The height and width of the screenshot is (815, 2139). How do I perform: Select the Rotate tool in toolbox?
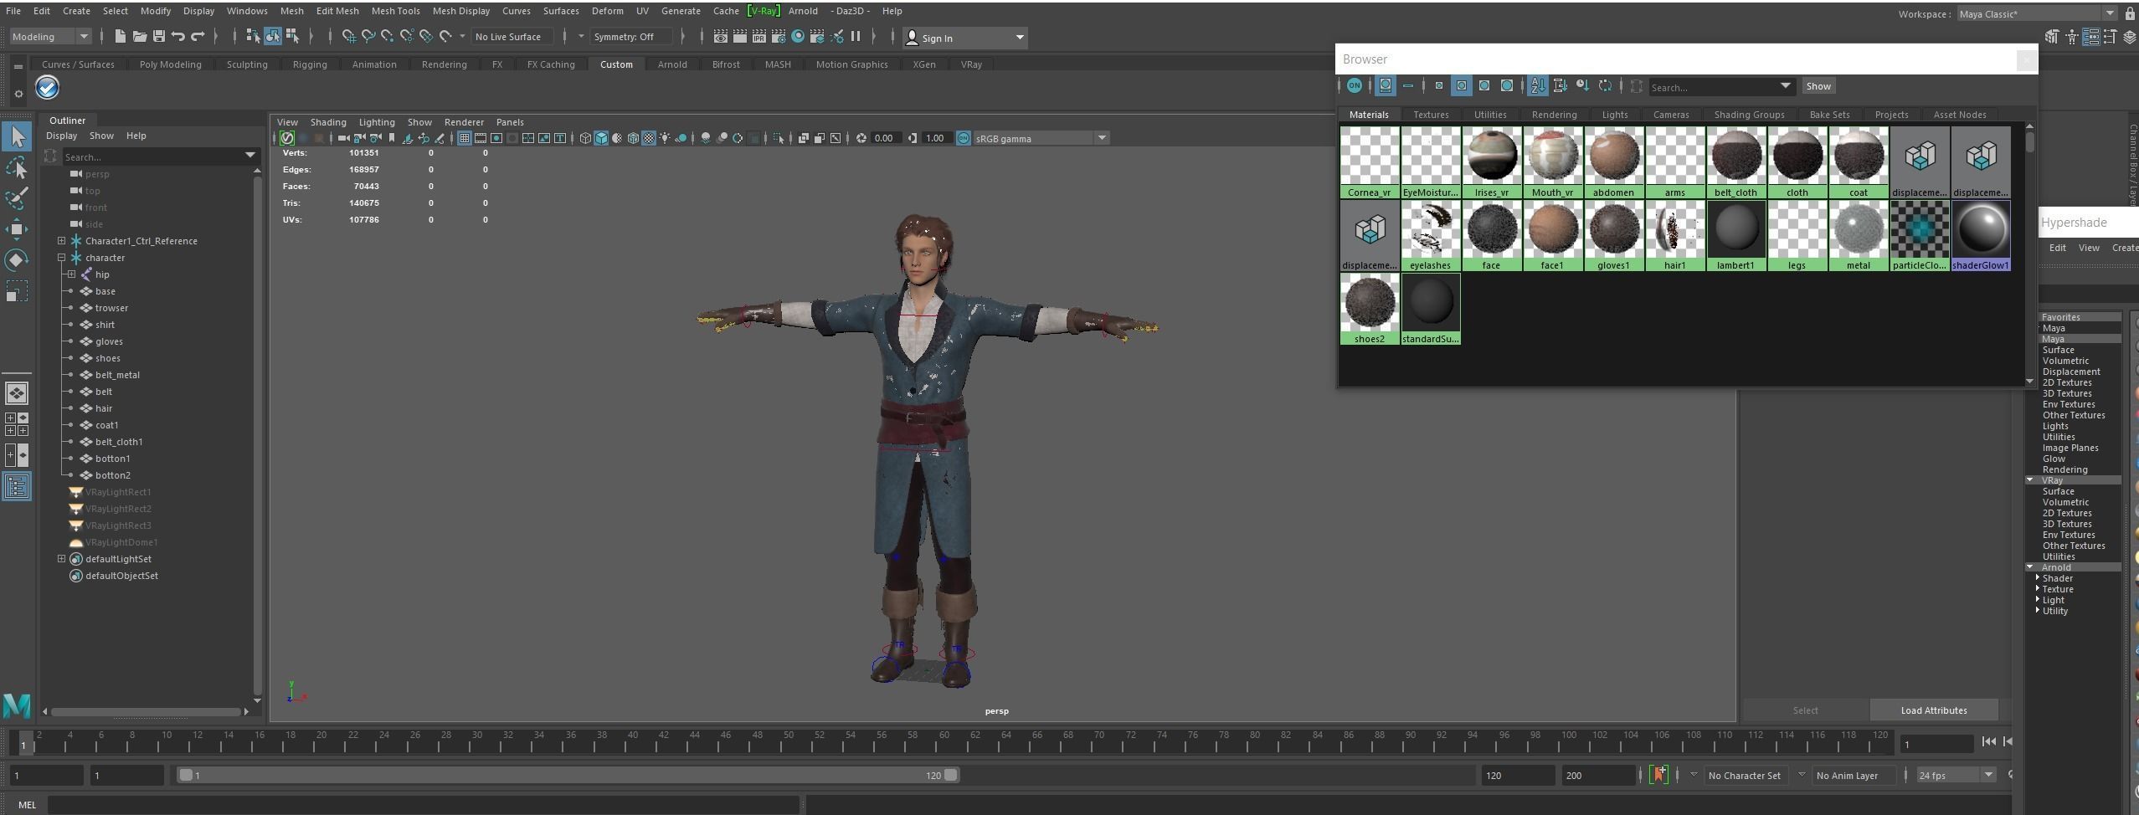(17, 260)
